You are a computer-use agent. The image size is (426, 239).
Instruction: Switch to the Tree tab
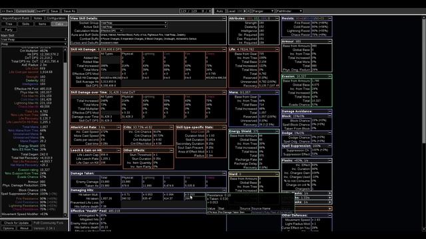(x=9, y=24)
